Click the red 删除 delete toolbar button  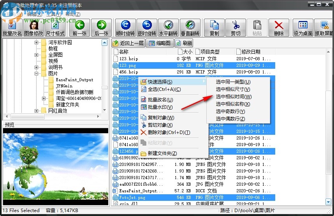279,28
